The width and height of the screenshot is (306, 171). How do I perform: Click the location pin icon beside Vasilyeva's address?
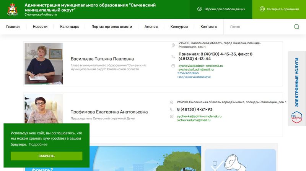173,45
